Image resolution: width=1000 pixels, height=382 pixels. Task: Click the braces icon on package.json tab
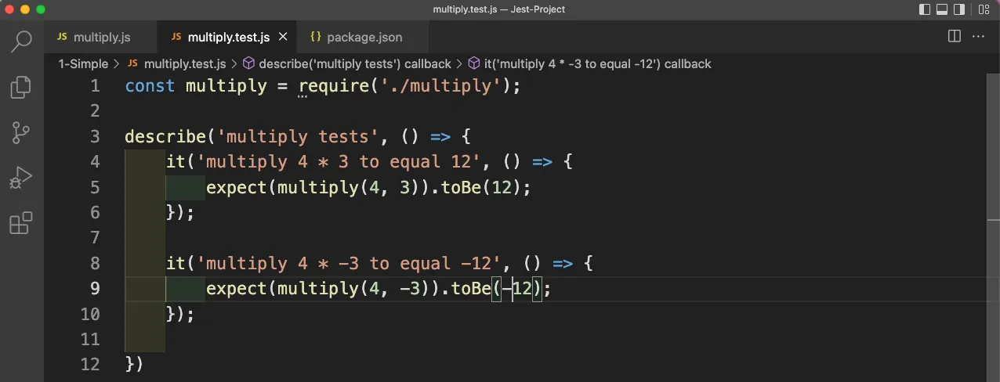316,37
